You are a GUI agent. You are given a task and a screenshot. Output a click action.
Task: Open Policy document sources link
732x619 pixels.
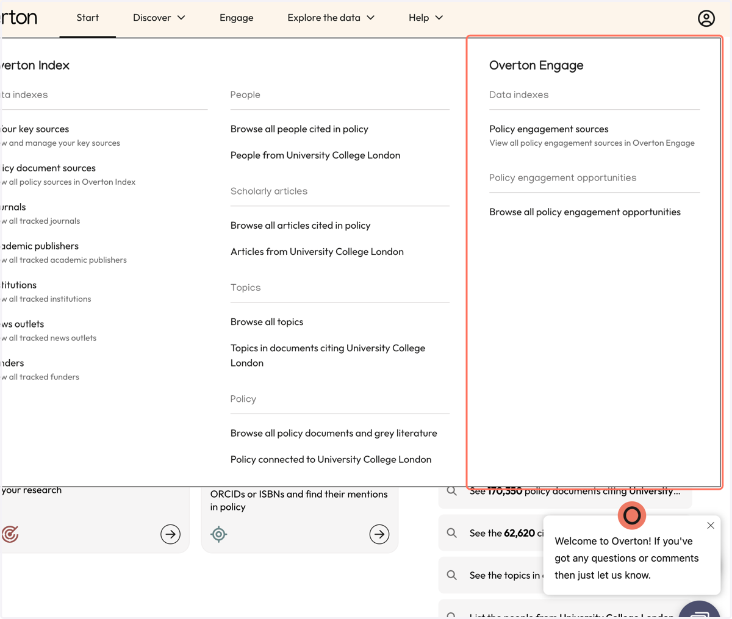48,168
